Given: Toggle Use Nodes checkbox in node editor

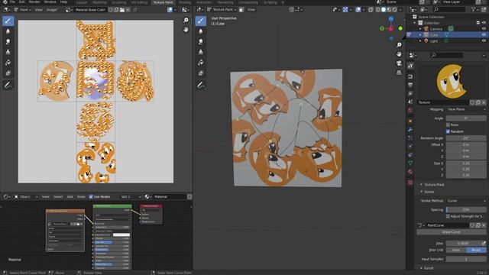Looking at the screenshot, I should coord(91,197).
